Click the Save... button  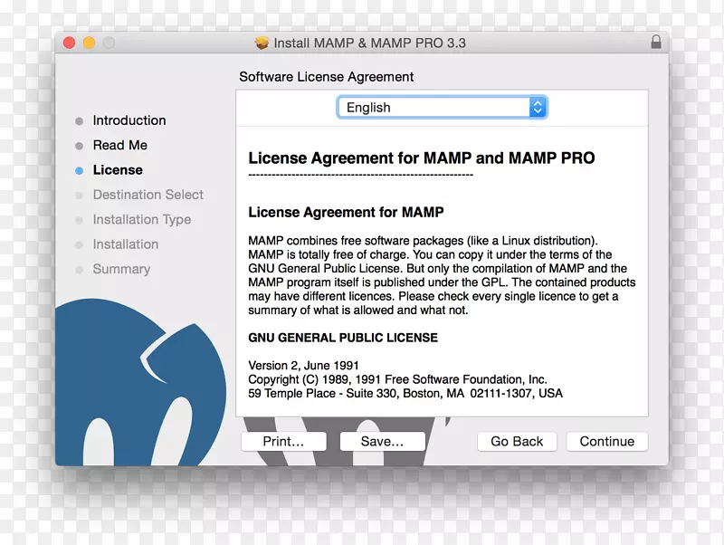click(382, 441)
